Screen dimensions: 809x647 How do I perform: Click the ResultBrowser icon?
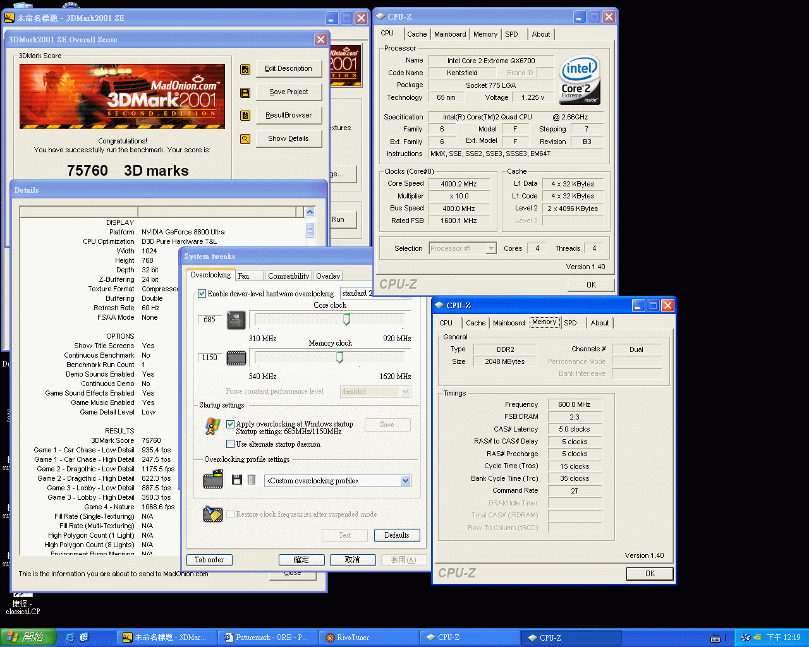point(245,116)
